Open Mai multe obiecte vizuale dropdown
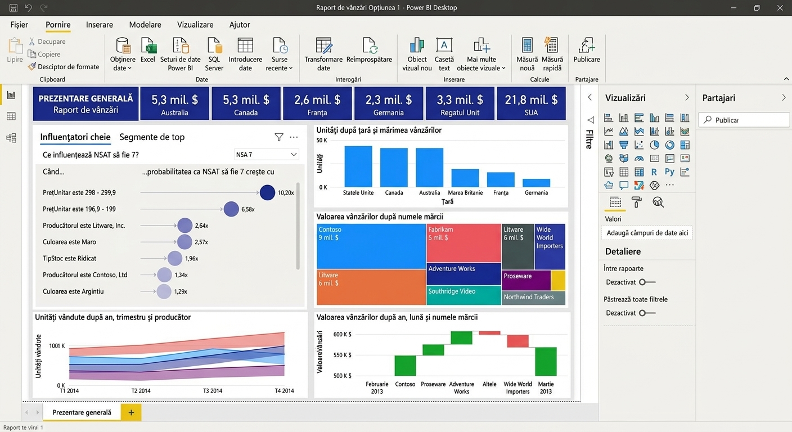This screenshot has width=792, height=432. 481,55
